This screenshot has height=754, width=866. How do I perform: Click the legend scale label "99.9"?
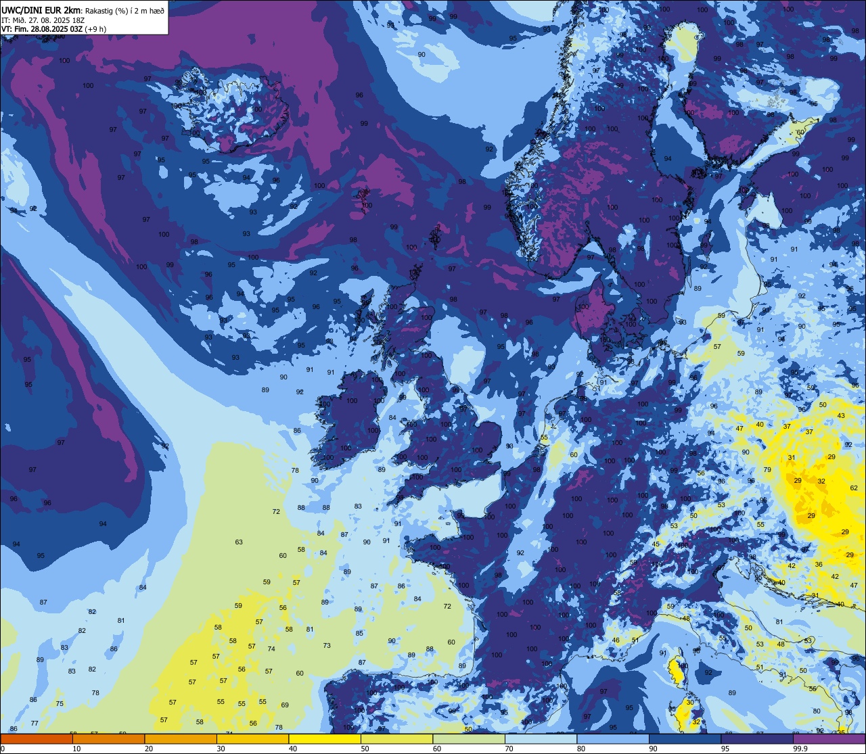(x=801, y=749)
